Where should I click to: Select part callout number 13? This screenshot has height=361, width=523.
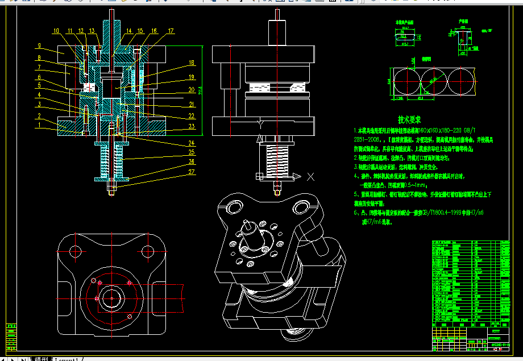tap(92, 31)
